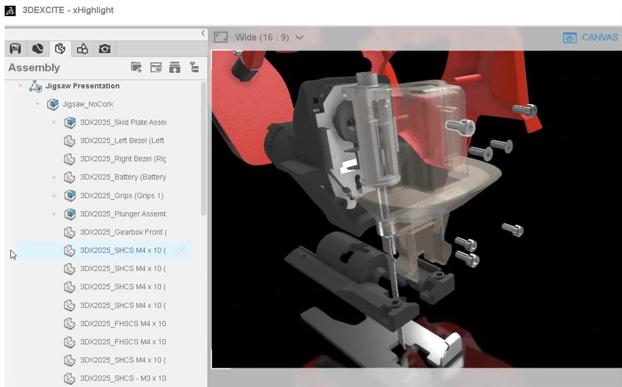The width and height of the screenshot is (622, 387).
Task: Select the 'Jigsaw Presentation' label
Action: [x=82, y=86]
